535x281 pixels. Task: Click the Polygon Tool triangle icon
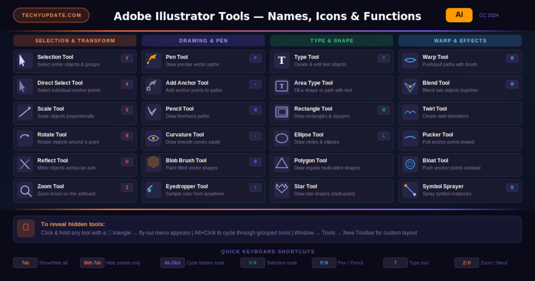point(282,165)
